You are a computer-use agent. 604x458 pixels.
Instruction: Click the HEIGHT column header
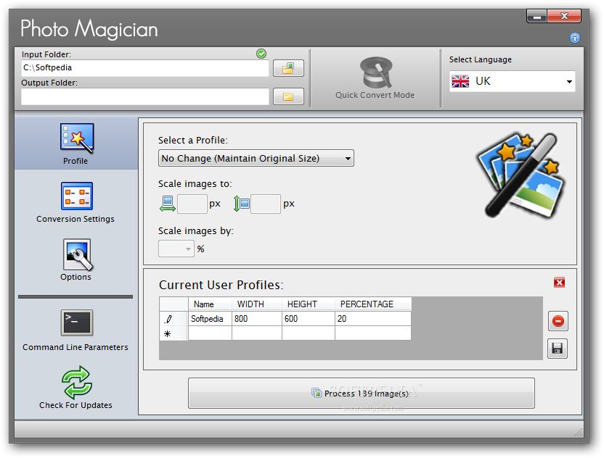[309, 304]
